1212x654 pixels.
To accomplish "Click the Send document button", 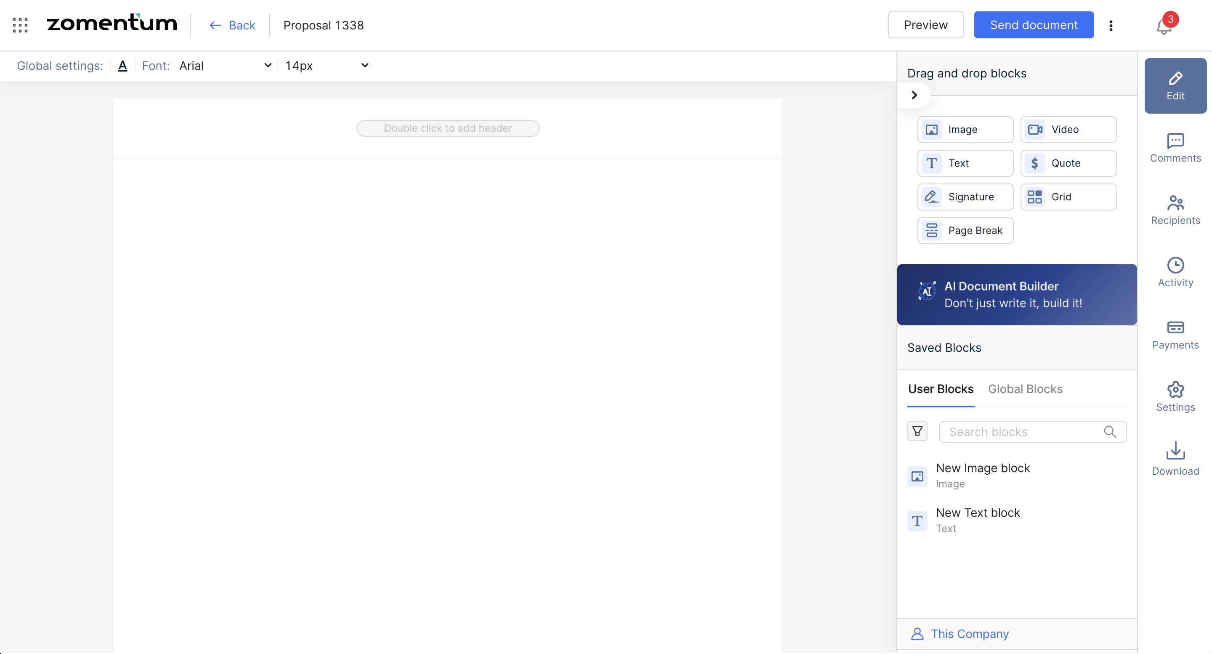I will (x=1033, y=25).
